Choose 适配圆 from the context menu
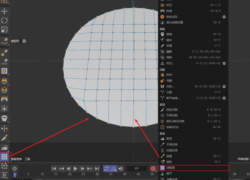 coord(194,168)
